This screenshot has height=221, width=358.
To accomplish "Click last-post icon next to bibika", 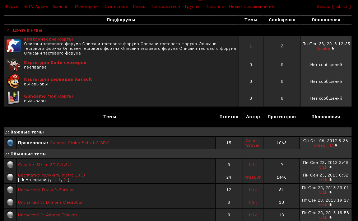I will pyautogui.click(x=333, y=48).
